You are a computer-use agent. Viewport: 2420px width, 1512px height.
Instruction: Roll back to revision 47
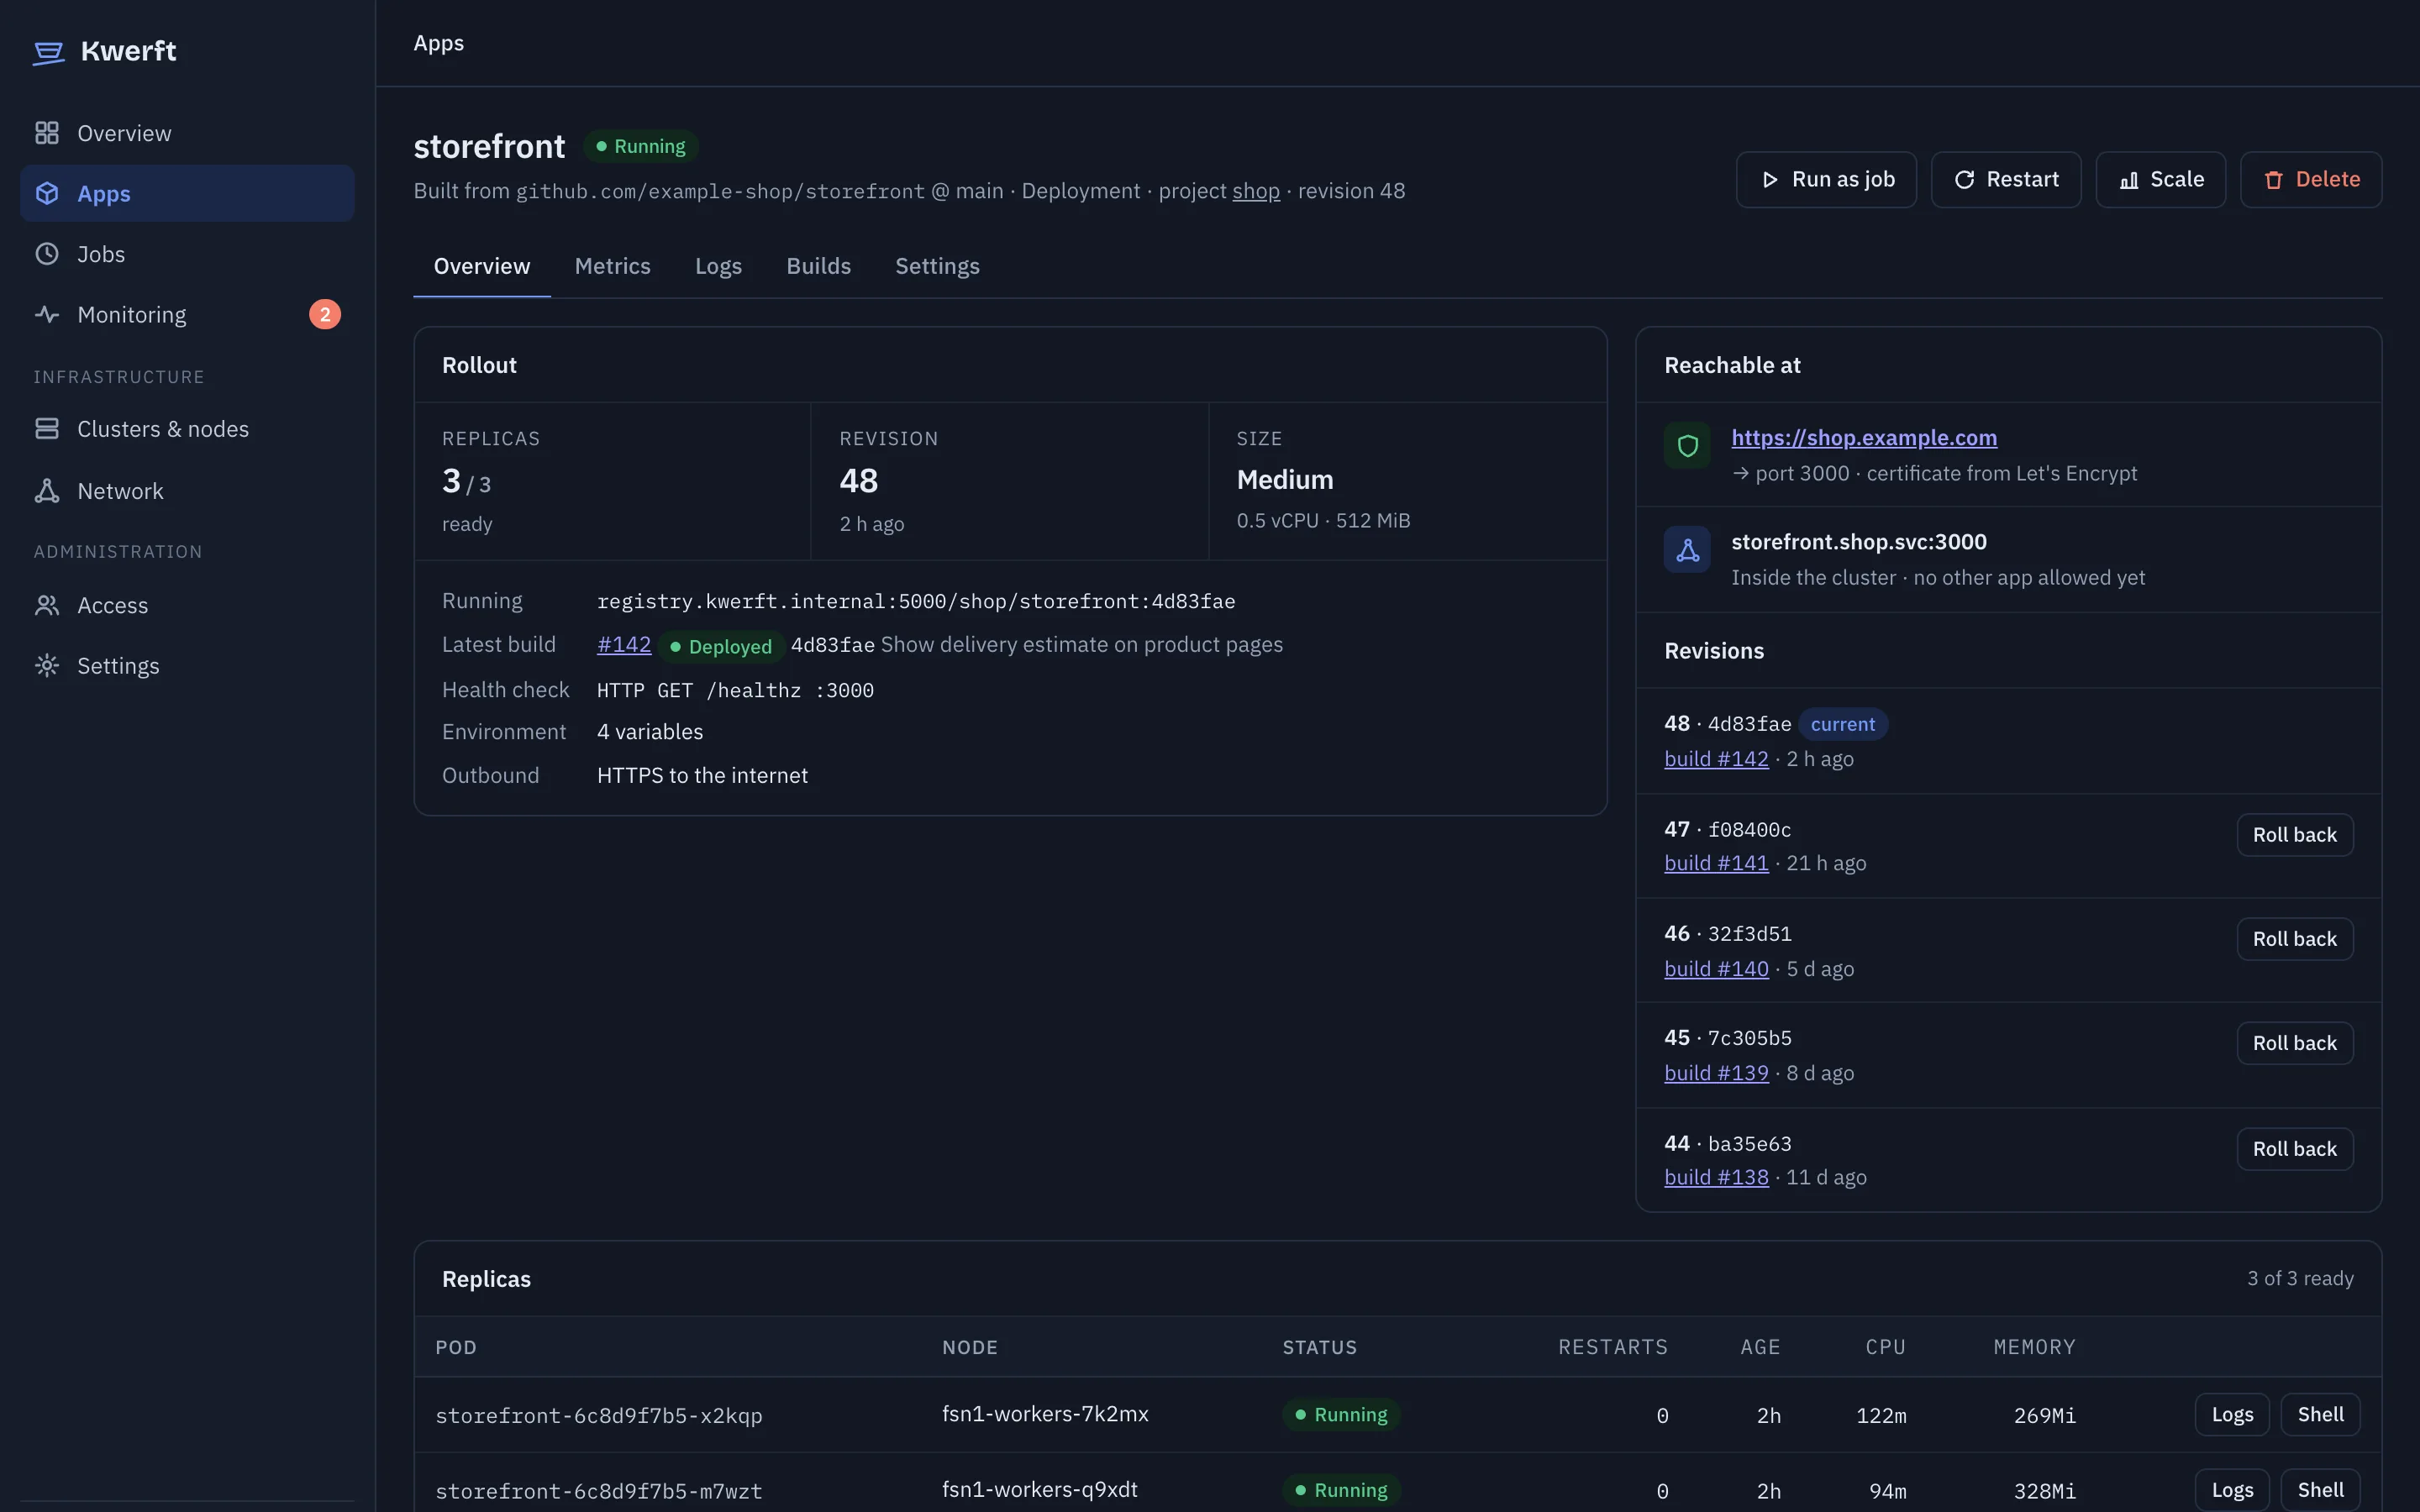pyautogui.click(x=2295, y=835)
